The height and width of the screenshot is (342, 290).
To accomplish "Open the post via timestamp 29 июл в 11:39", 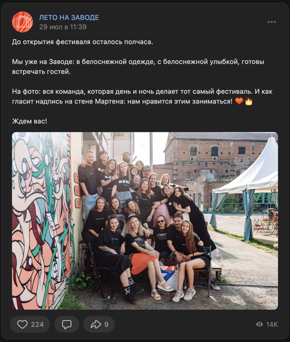I will click(63, 27).
